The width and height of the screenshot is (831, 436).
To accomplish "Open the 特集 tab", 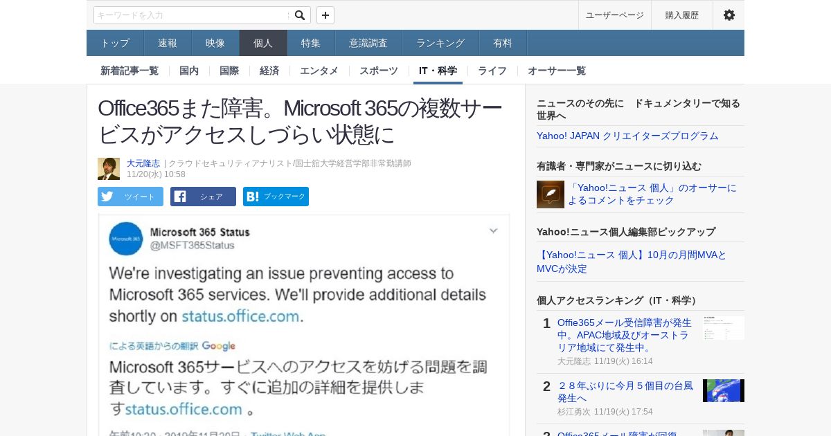I will [311, 43].
